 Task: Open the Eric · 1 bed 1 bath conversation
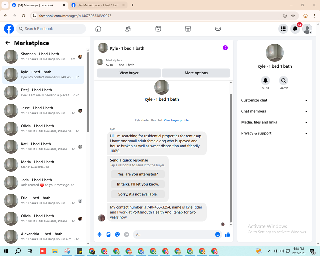[x=43, y=201]
